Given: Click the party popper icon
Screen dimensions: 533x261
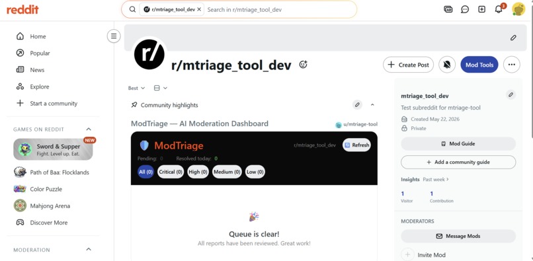Looking at the screenshot, I should click(254, 217).
